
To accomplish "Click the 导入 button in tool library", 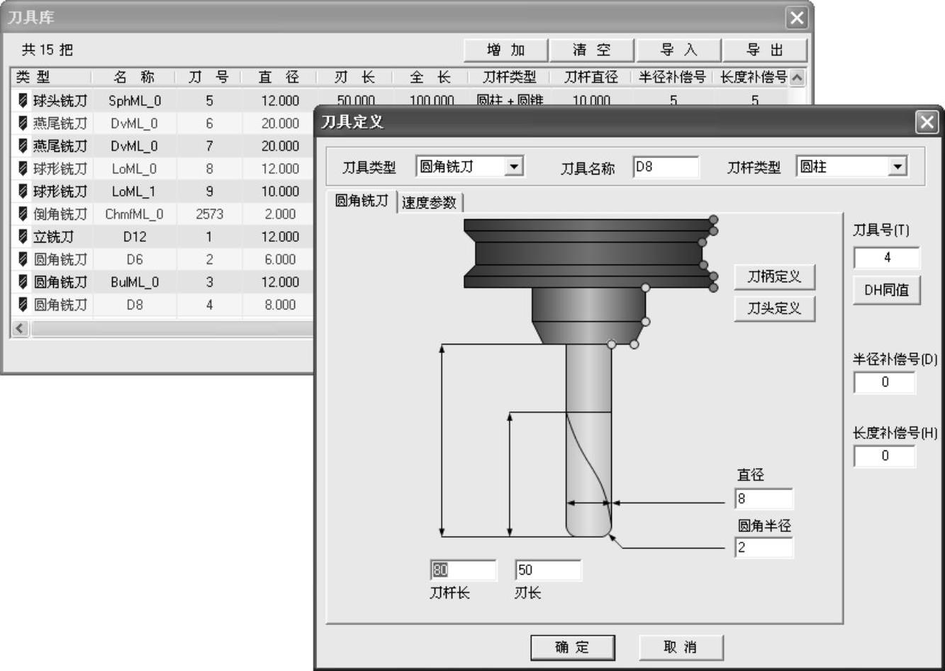I will pos(678,50).
